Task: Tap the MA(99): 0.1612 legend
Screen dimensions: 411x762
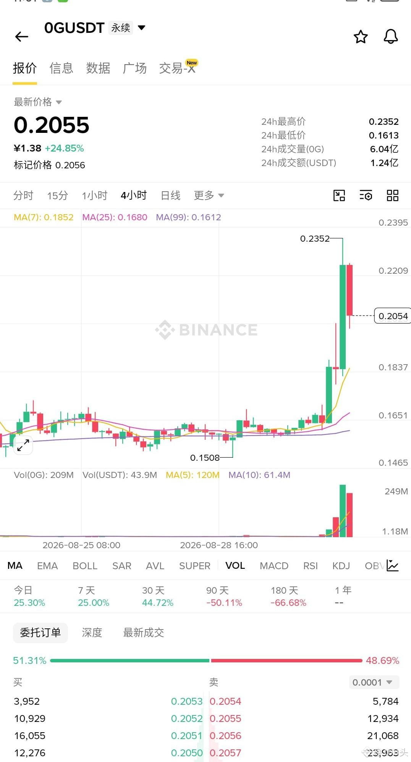Action: tap(189, 217)
